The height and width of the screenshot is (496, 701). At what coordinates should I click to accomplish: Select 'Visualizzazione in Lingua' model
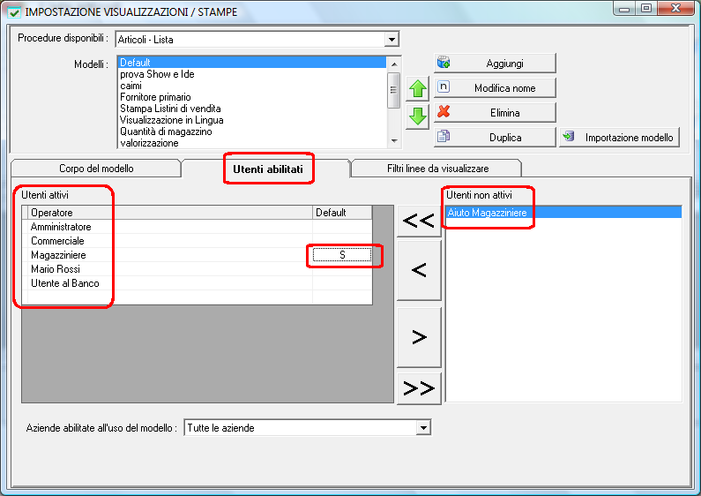click(x=252, y=120)
